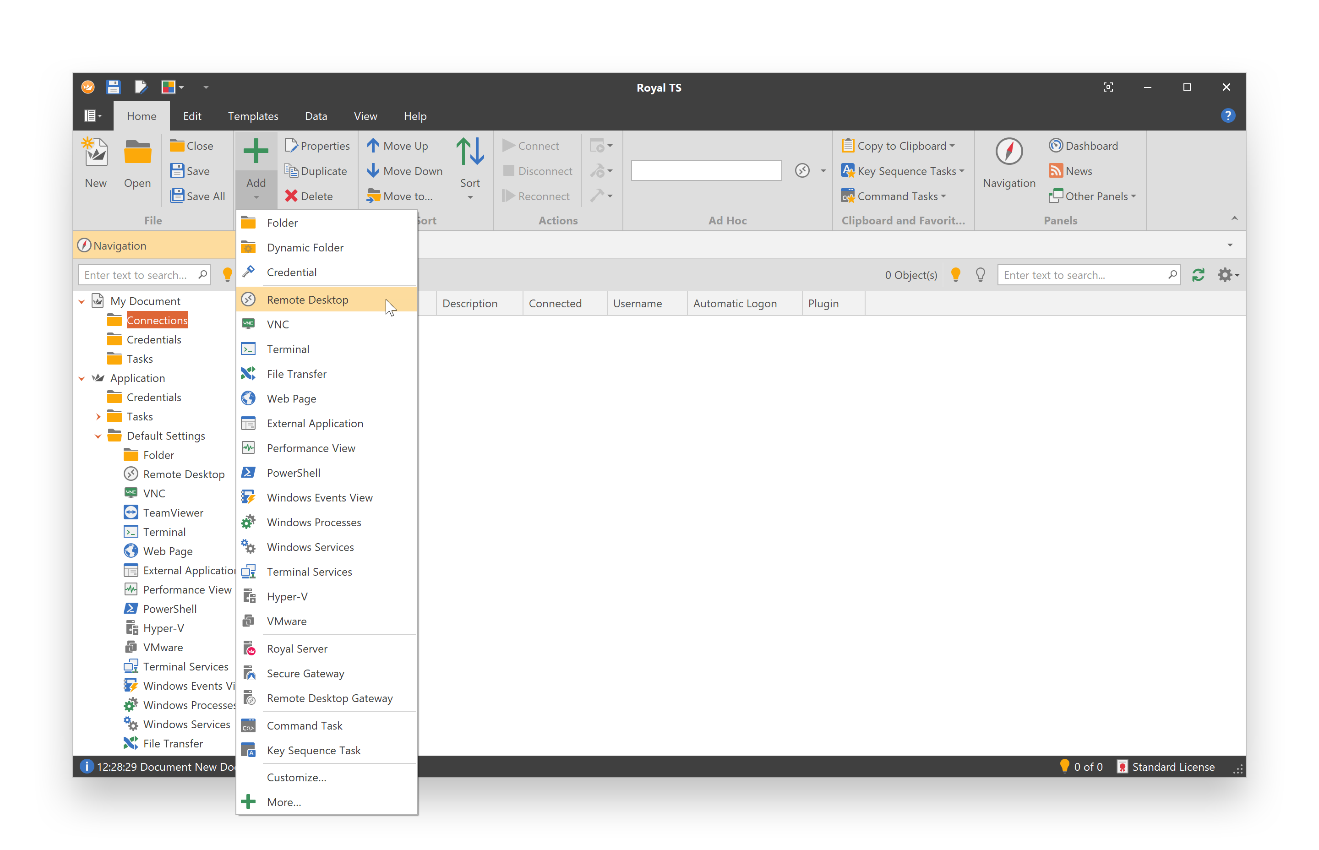Expand the Application Tasks folder

click(x=98, y=417)
